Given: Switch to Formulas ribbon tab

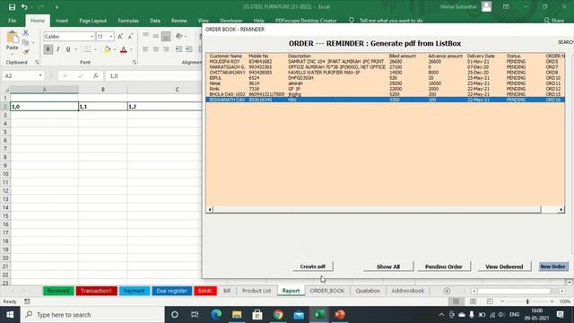Looking at the screenshot, I should point(128,21).
